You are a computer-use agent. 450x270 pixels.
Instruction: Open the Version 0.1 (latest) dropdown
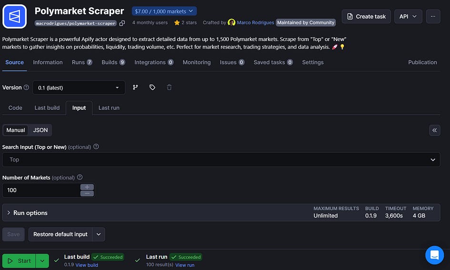pyautogui.click(x=79, y=88)
